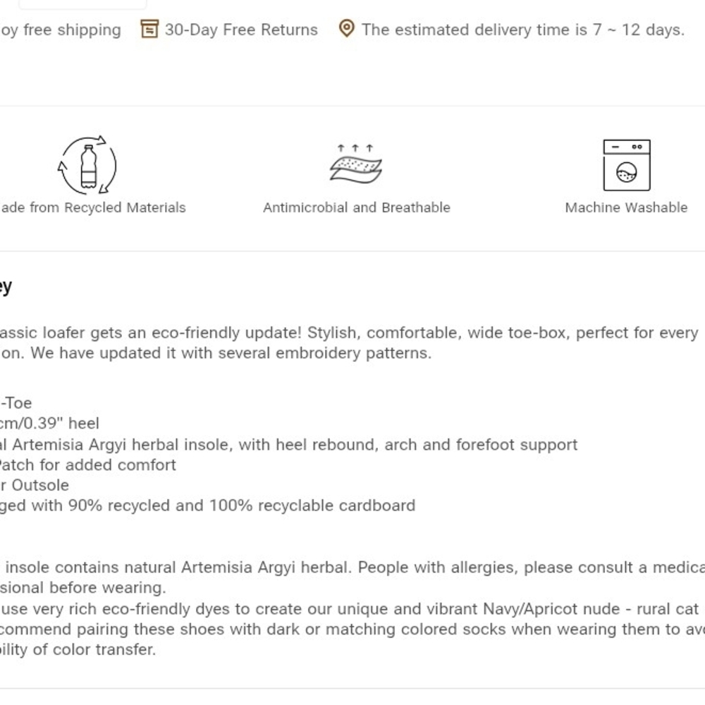Click the 30-Day Free Returns box icon
Viewport: 705px width, 705px height.
[x=149, y=29]
